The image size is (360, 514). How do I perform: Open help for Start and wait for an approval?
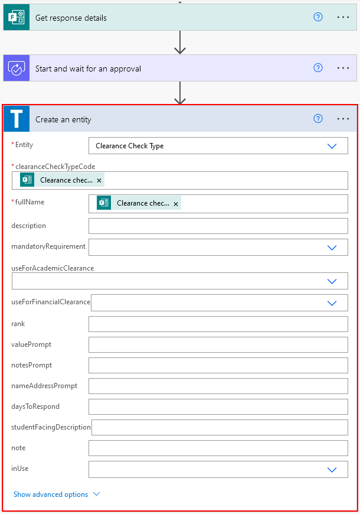pos(318,68)
